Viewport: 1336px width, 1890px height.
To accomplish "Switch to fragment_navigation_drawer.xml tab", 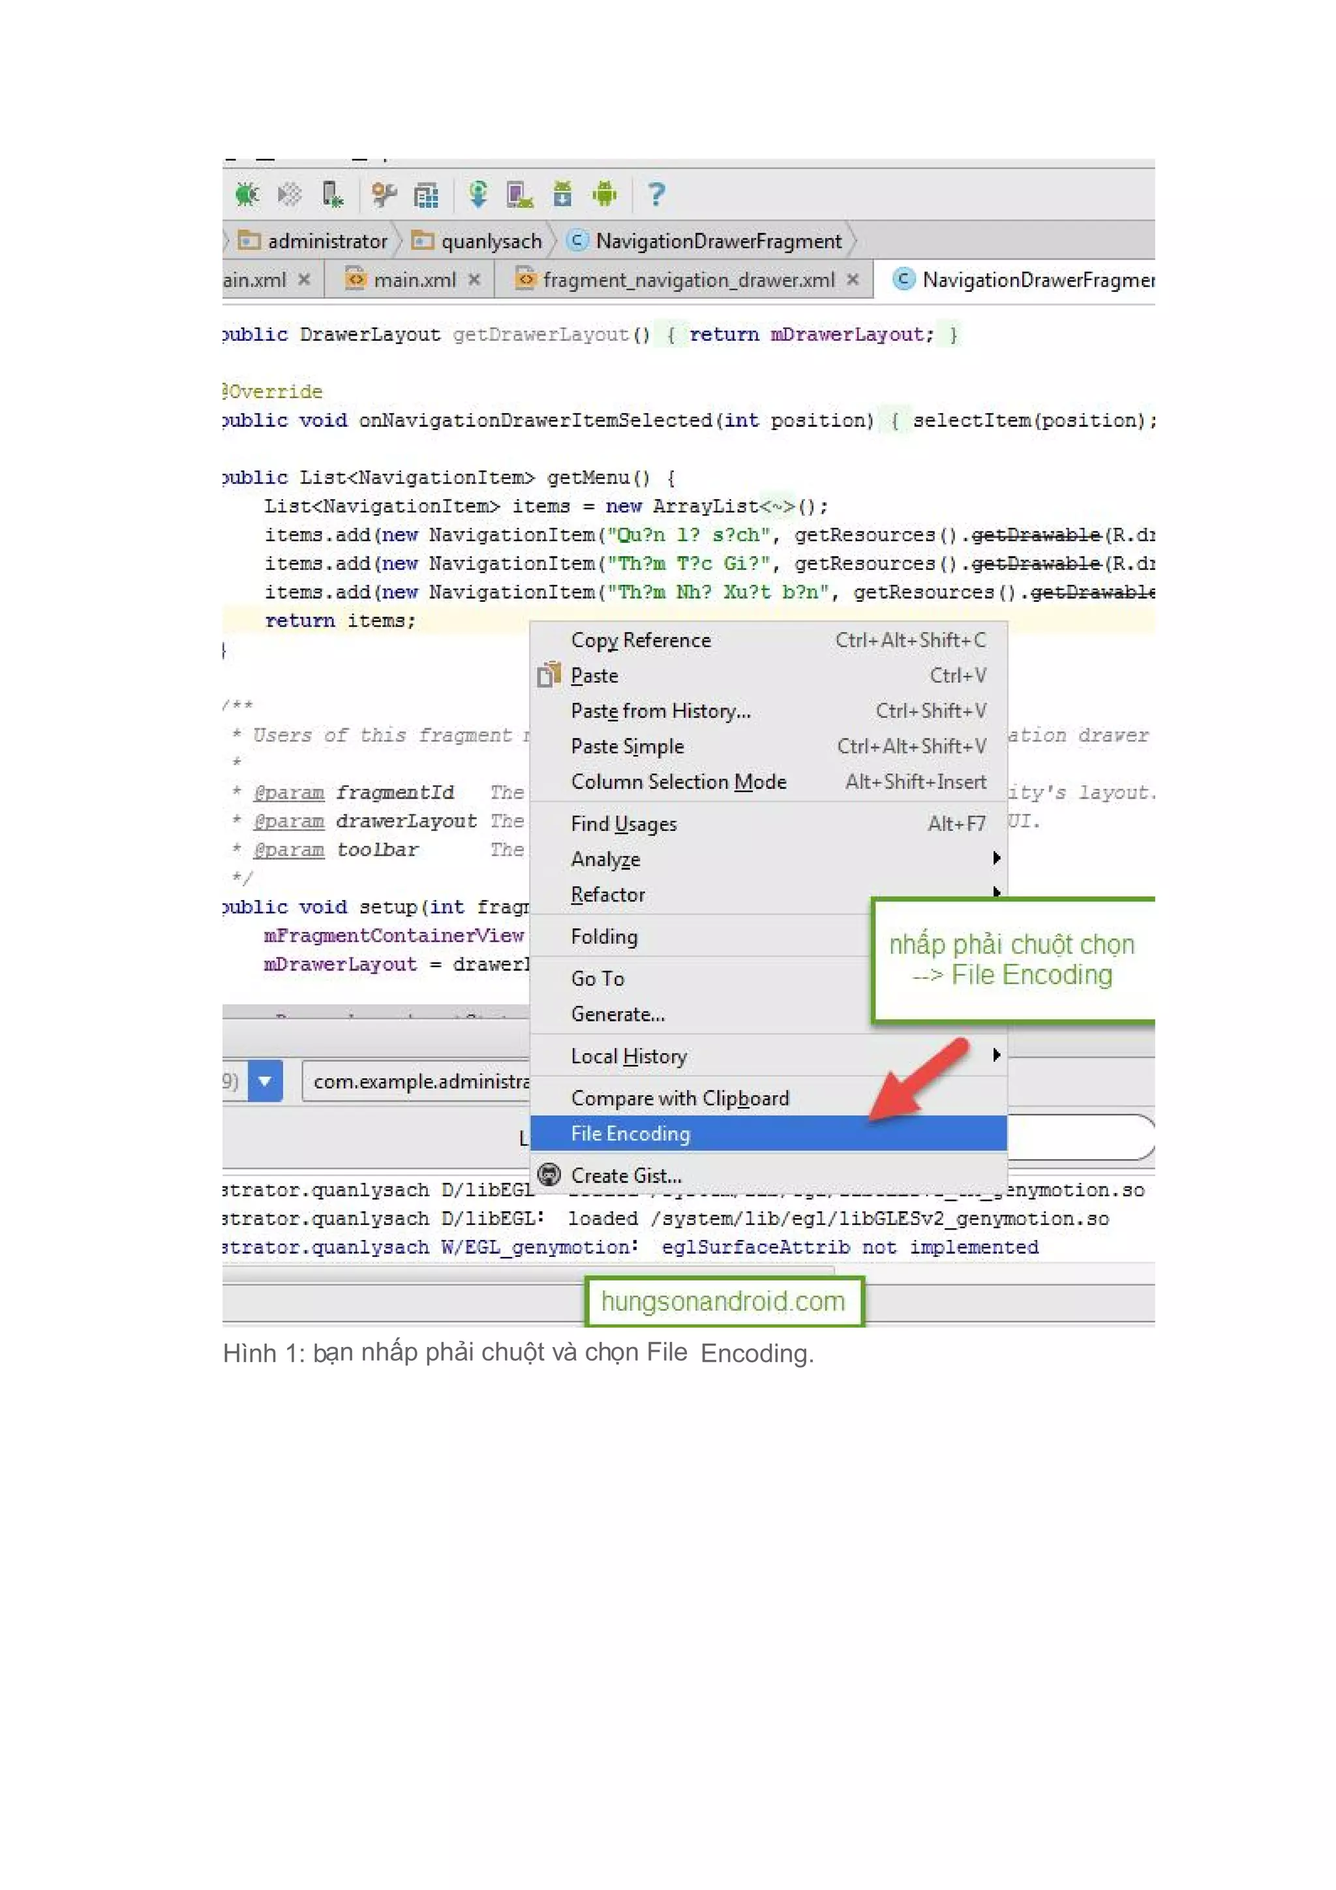I will pos(688,280).
